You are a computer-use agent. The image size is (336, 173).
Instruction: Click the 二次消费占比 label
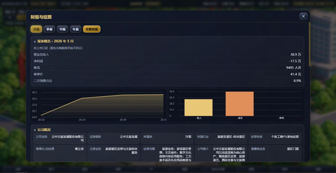click(x=43, y=81)
